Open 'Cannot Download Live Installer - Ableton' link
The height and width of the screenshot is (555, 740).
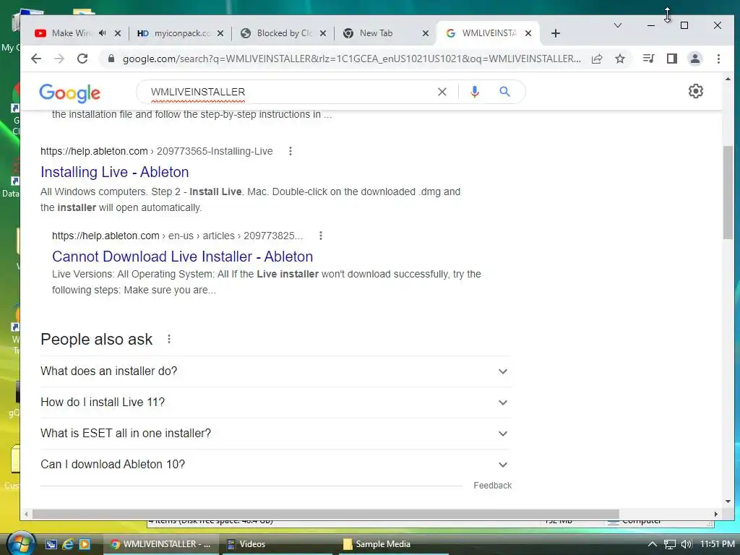[x=182, y=257]
